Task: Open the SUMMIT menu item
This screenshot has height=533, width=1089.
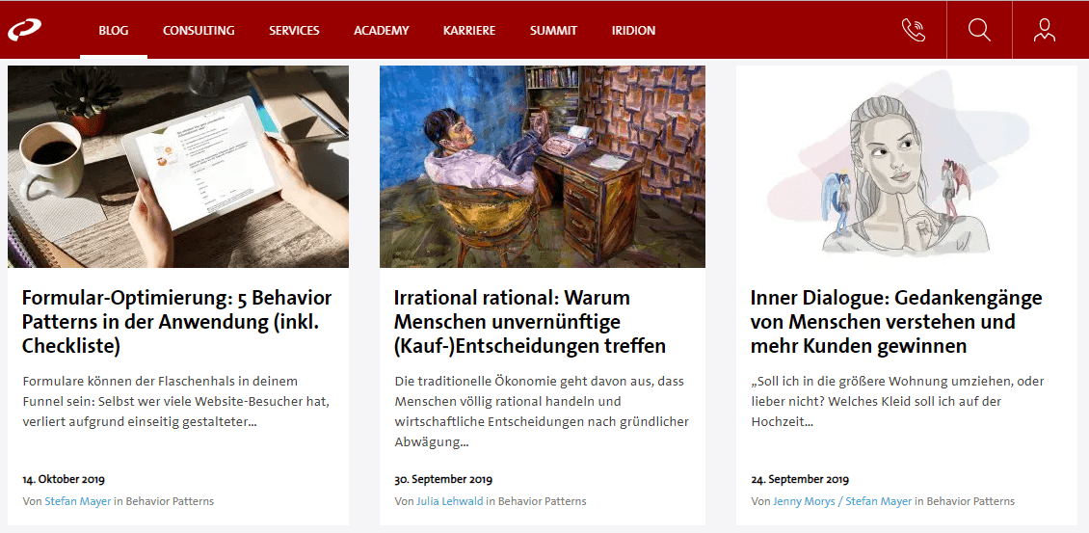Action: point(553,31)
